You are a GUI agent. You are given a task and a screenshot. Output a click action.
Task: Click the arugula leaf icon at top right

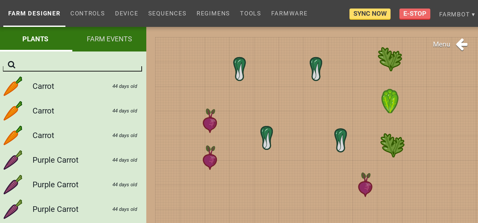coord(390,59)
